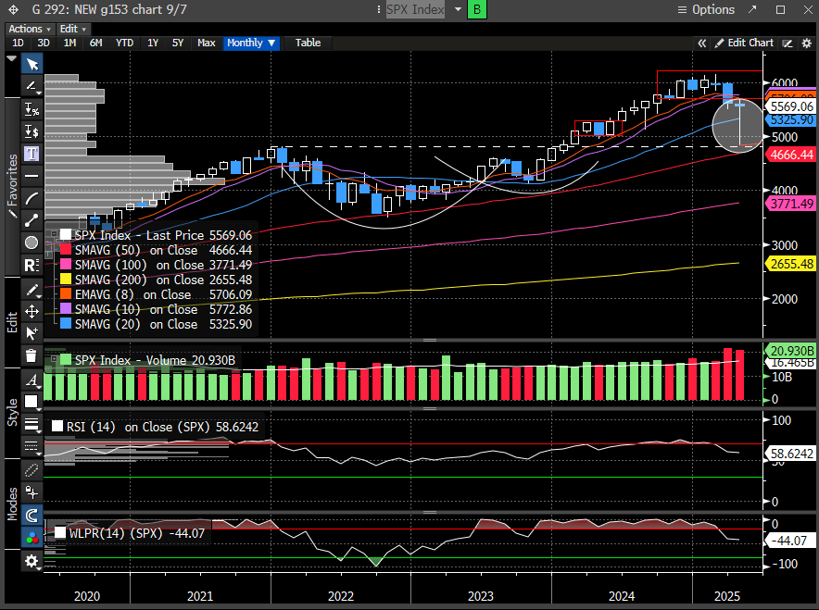Toggle the SPX Index Volume legend box
Image resolution: width=819 pixels, height=610 pixels.
tap(66, 360)
